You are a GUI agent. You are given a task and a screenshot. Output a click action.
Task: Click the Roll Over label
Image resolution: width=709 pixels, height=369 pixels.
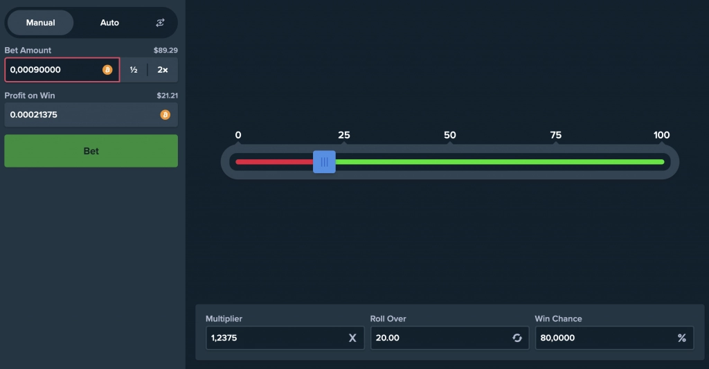coord(388,318)
